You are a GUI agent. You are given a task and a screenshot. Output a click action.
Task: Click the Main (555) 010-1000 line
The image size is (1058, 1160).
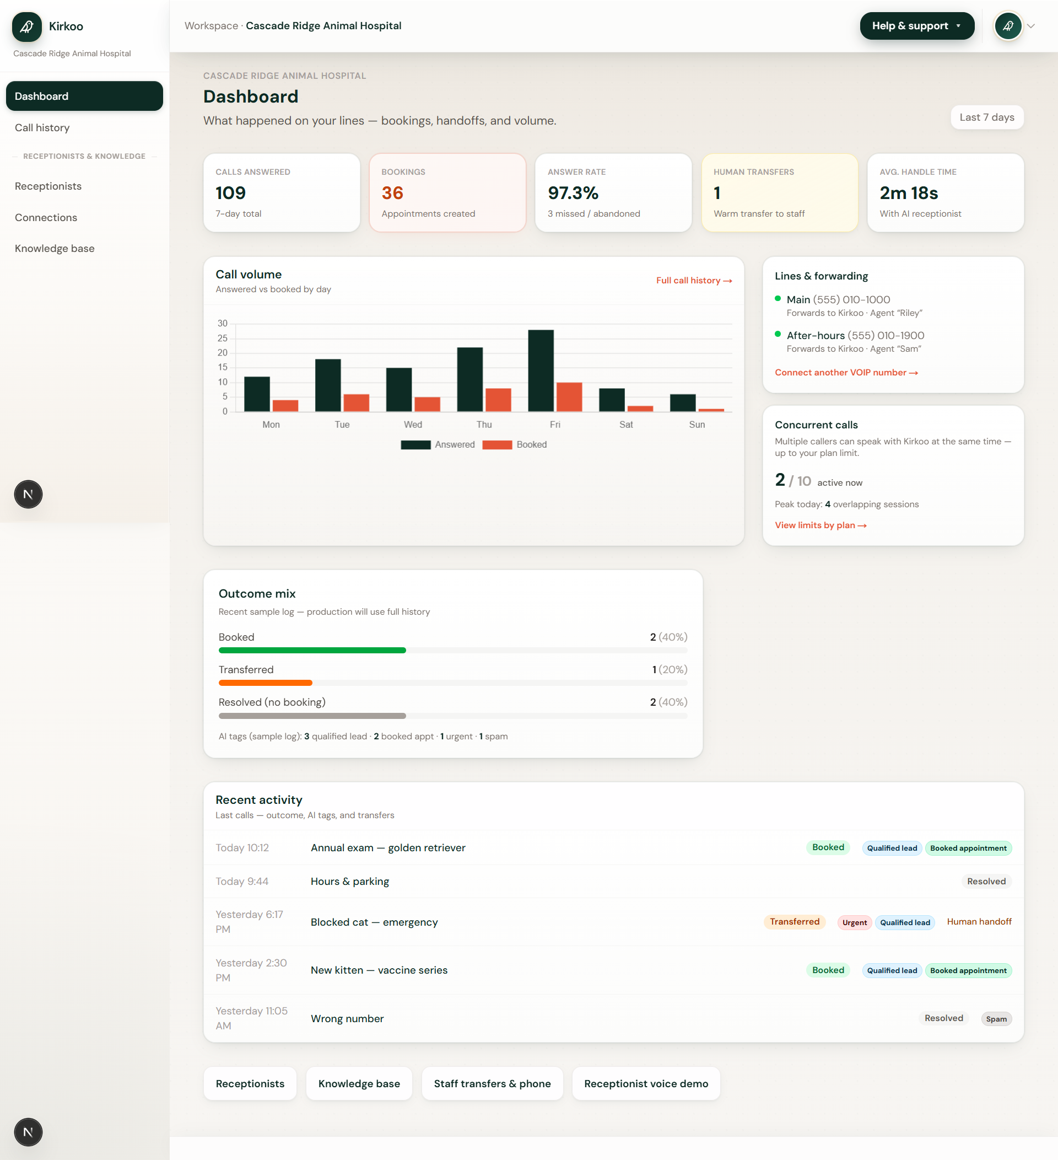(x=838, y=300)
